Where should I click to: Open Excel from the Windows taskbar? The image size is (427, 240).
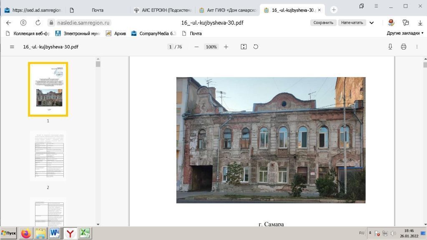pos(85,233)
